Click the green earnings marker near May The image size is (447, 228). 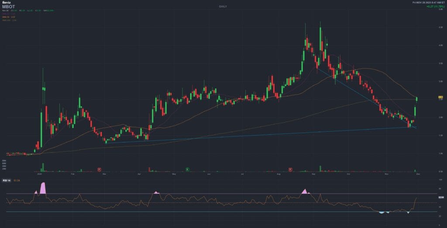187,169
